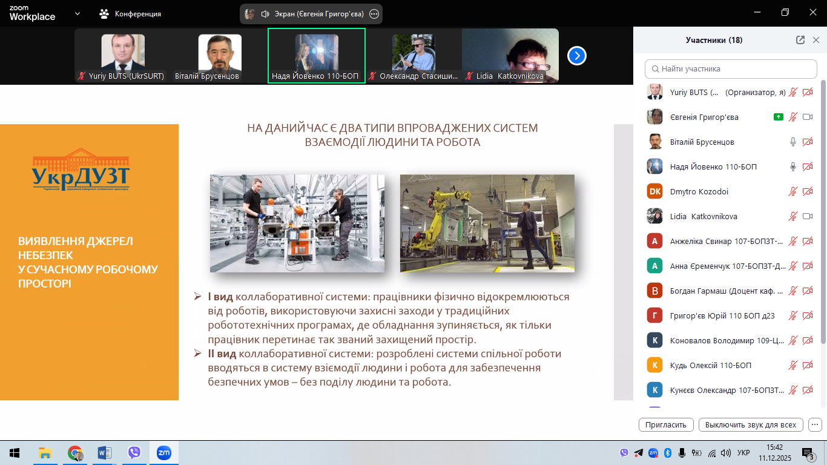Show next video thumbnails with blue arrow
Image resolution: width=827 pixels, height=465 pixels.
577,56
